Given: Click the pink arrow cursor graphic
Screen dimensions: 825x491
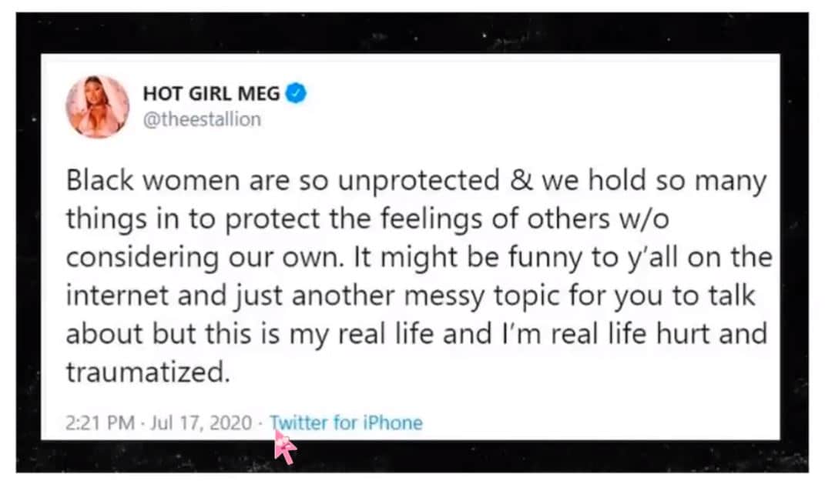Looking at the screenshot, I should coord(286,447).
